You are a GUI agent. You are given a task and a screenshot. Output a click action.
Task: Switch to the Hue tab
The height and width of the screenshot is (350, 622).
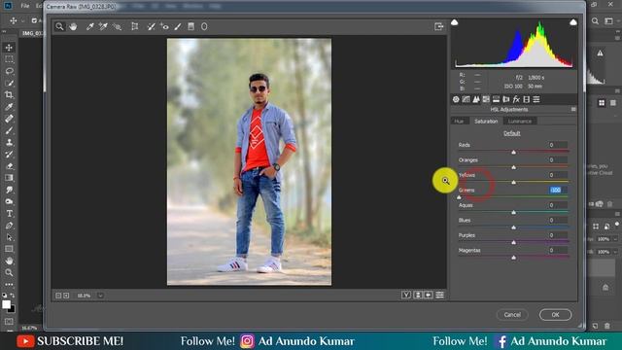point(459,121)
